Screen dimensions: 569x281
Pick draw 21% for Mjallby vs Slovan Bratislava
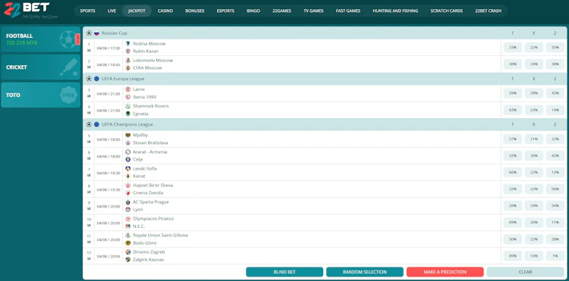pyautogui.click(x=534, y=139)
